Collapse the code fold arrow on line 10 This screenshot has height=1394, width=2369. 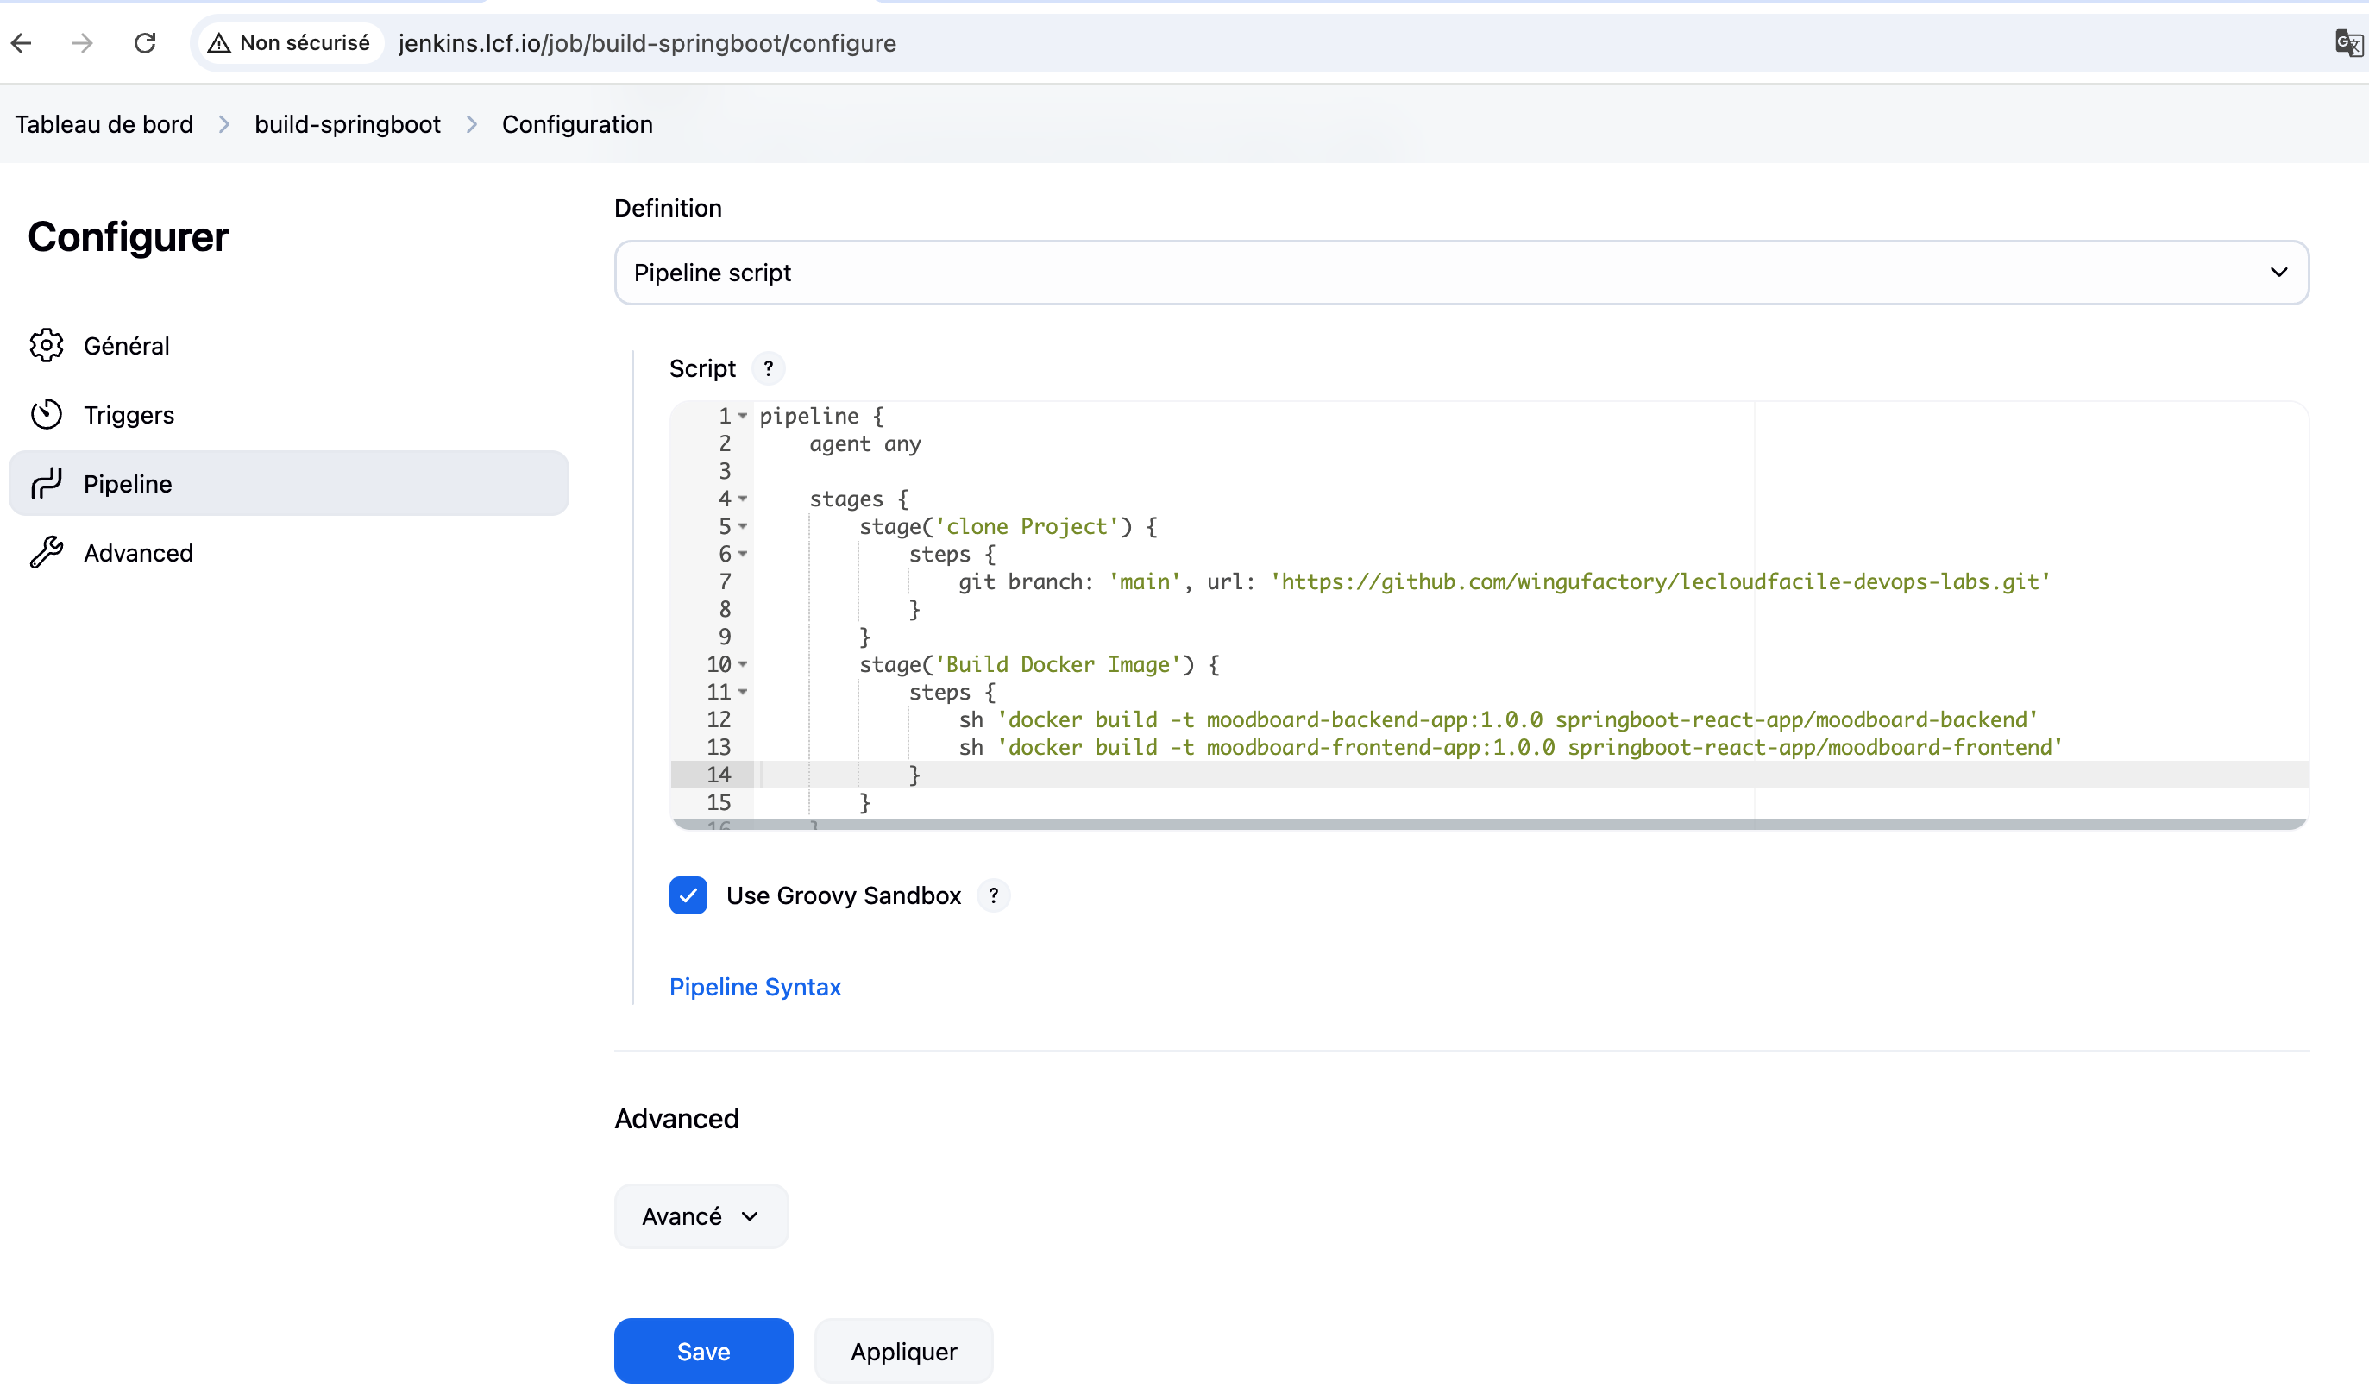[x=743, y=664]
